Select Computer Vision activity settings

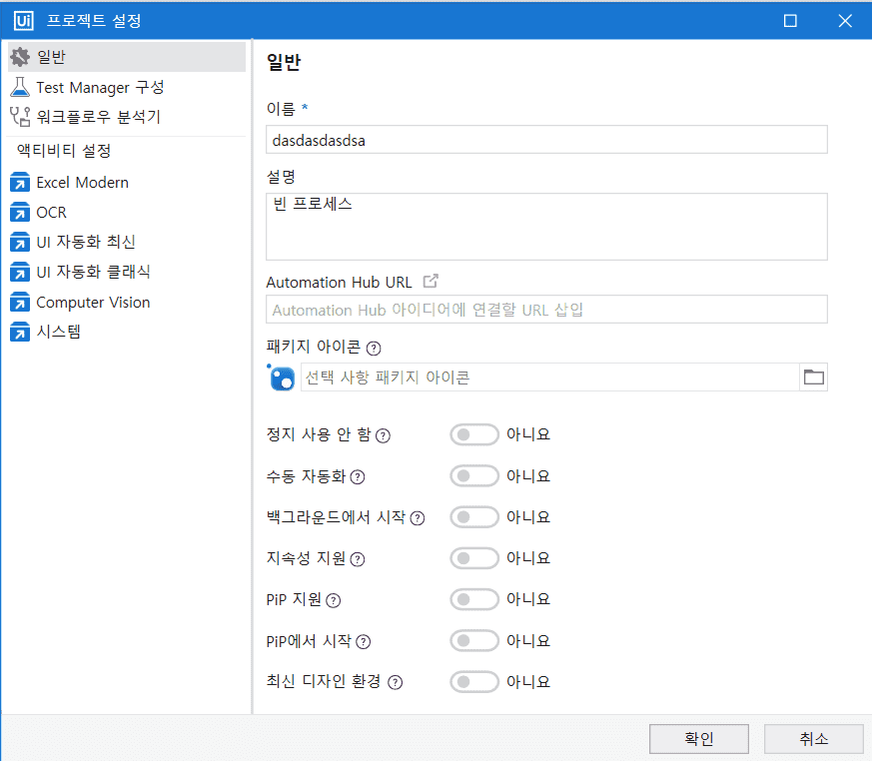point(127,303)
